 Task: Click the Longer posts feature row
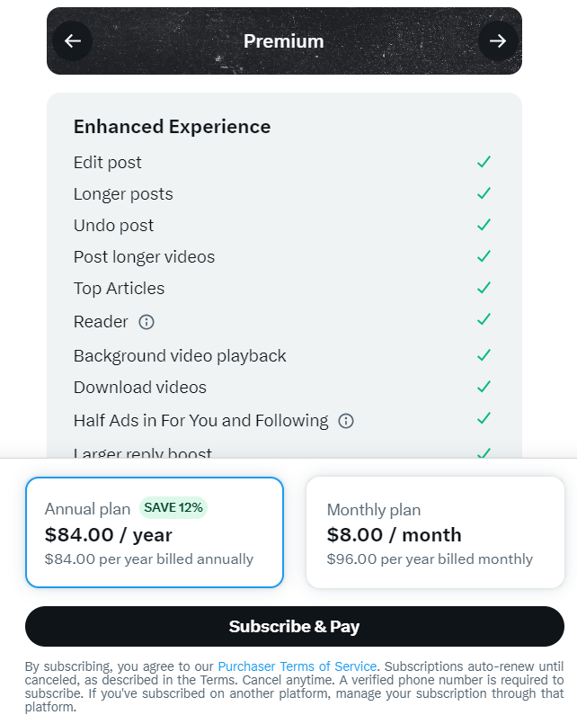pos(123,194)
